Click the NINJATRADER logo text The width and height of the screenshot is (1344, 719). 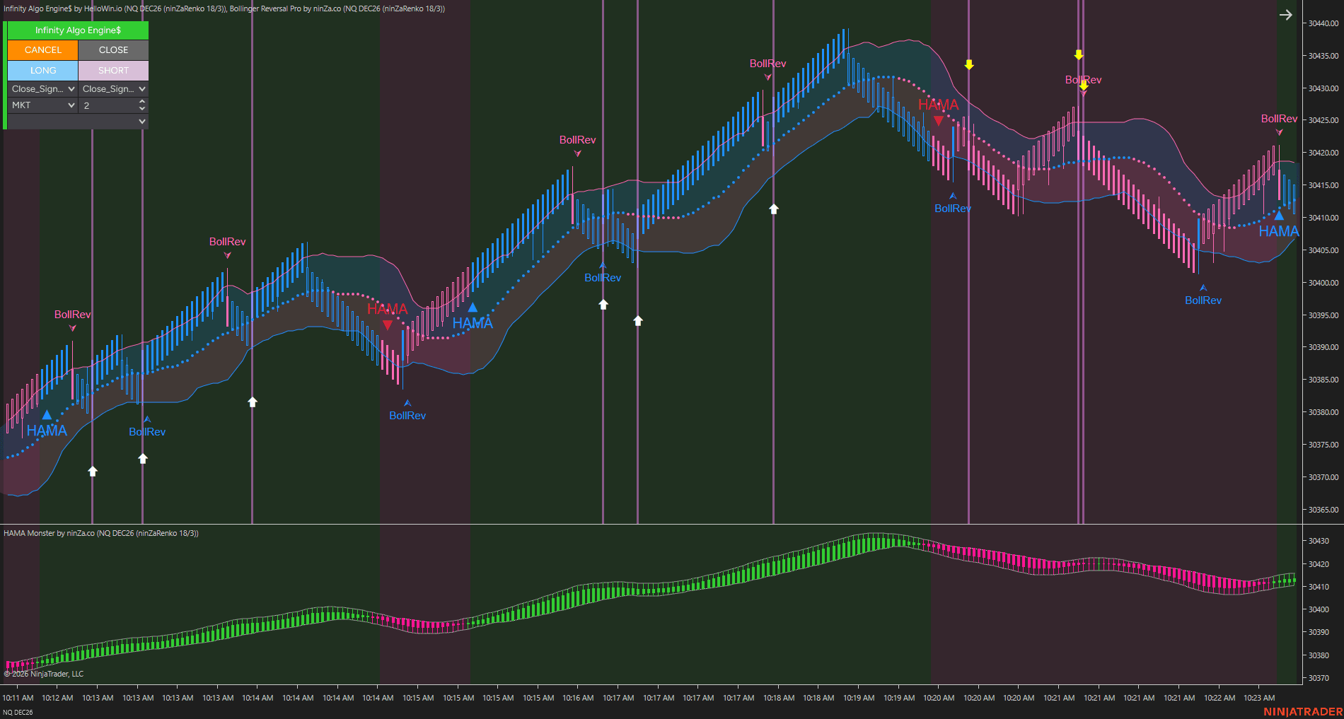[x=1303, y=712]
